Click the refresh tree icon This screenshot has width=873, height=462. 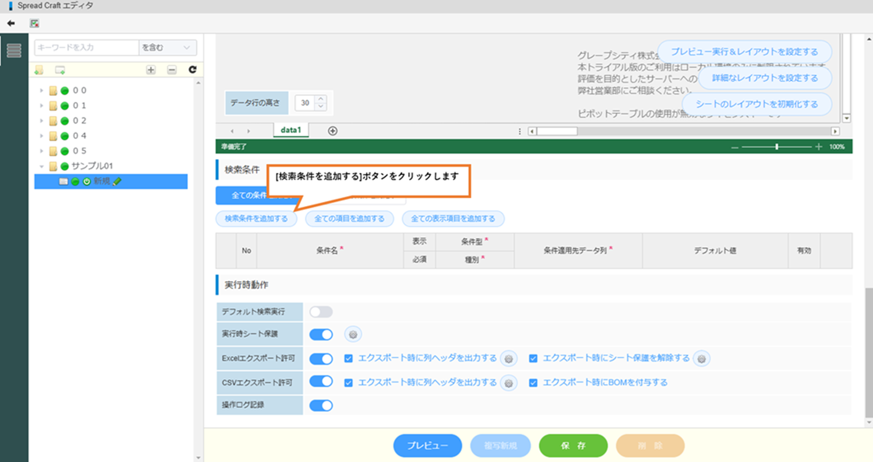192,70
